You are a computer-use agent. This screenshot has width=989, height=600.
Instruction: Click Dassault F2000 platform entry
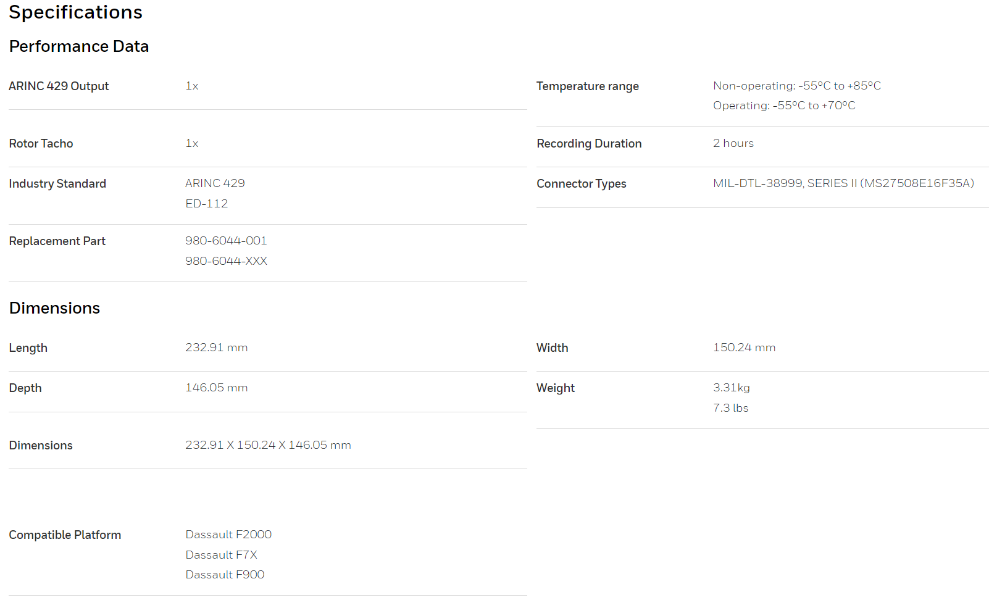pyautogui.click(x=228, y=535)
